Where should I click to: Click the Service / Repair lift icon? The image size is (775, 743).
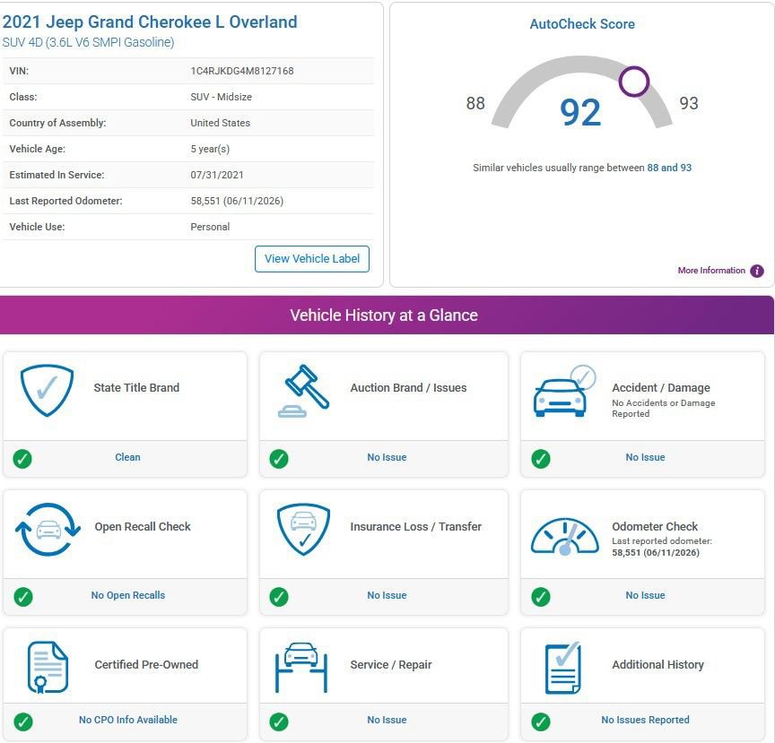pos(301,668)
